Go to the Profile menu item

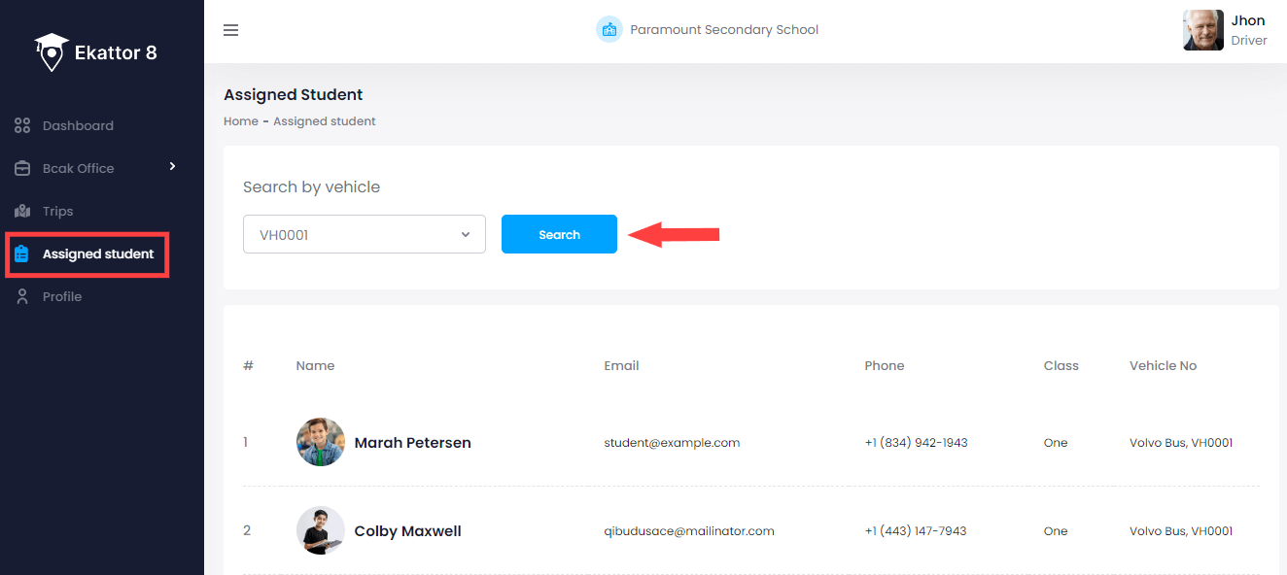(62, 296)
